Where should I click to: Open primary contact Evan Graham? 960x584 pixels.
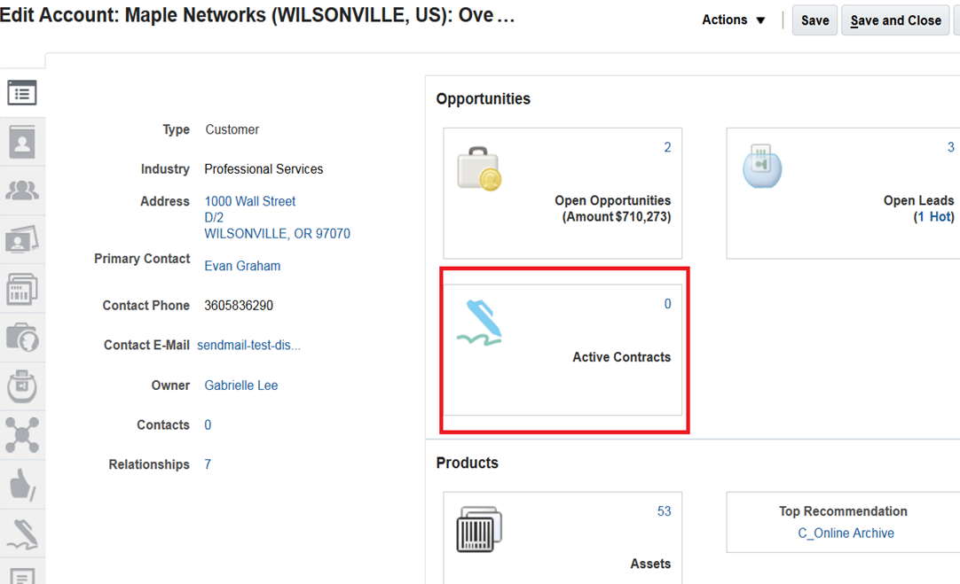242,266
